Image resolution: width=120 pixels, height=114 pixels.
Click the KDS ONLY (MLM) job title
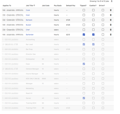point(33,79)
